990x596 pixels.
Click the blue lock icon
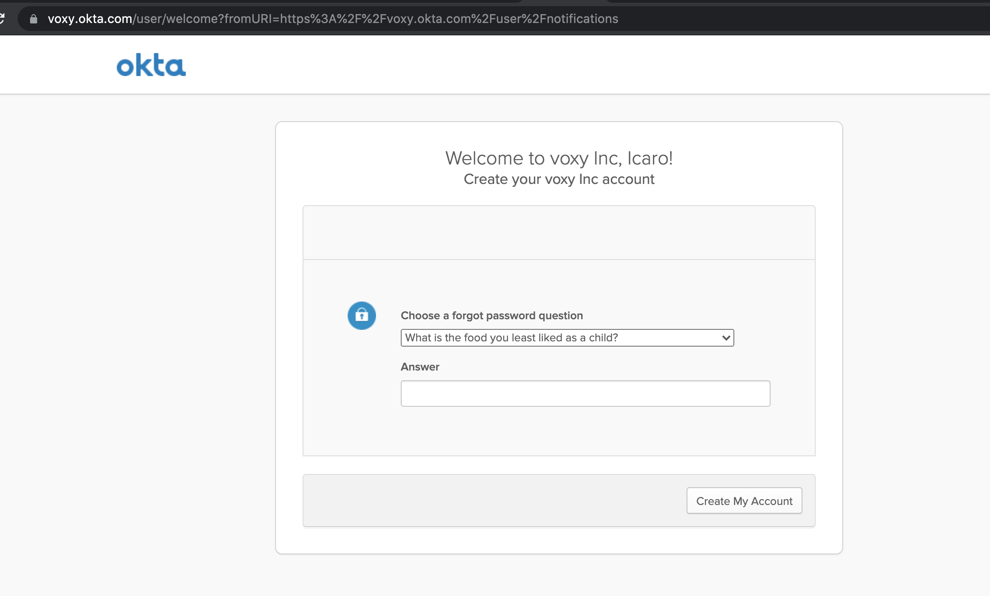pyautogui.click(x=361, y=316)
